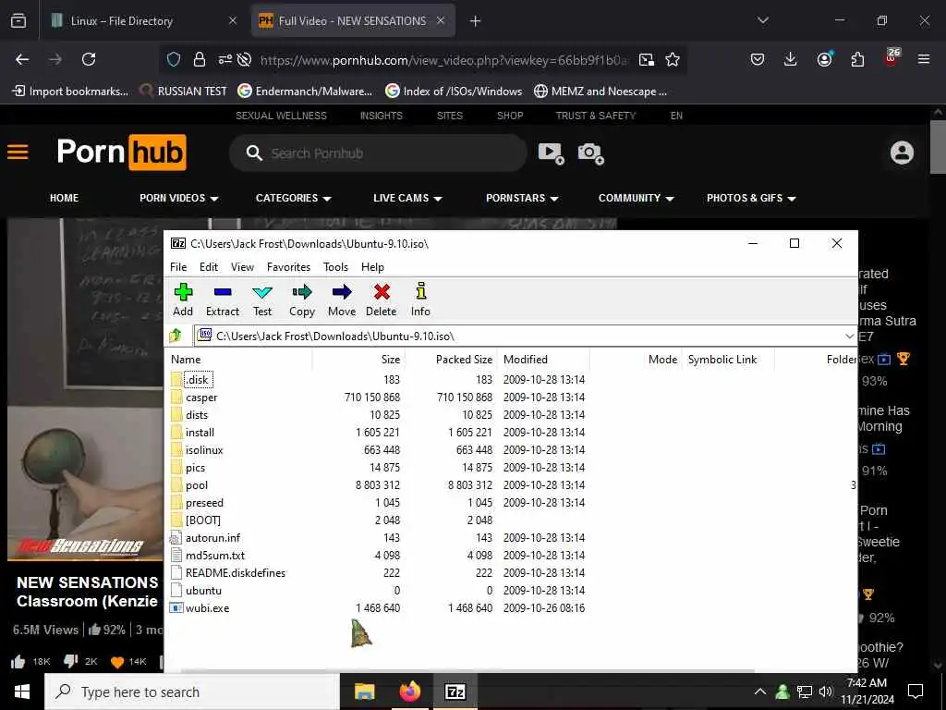Open the tracking protection shield icon
The width and height of the screenshot is (946, 710).
click(174, 59)
